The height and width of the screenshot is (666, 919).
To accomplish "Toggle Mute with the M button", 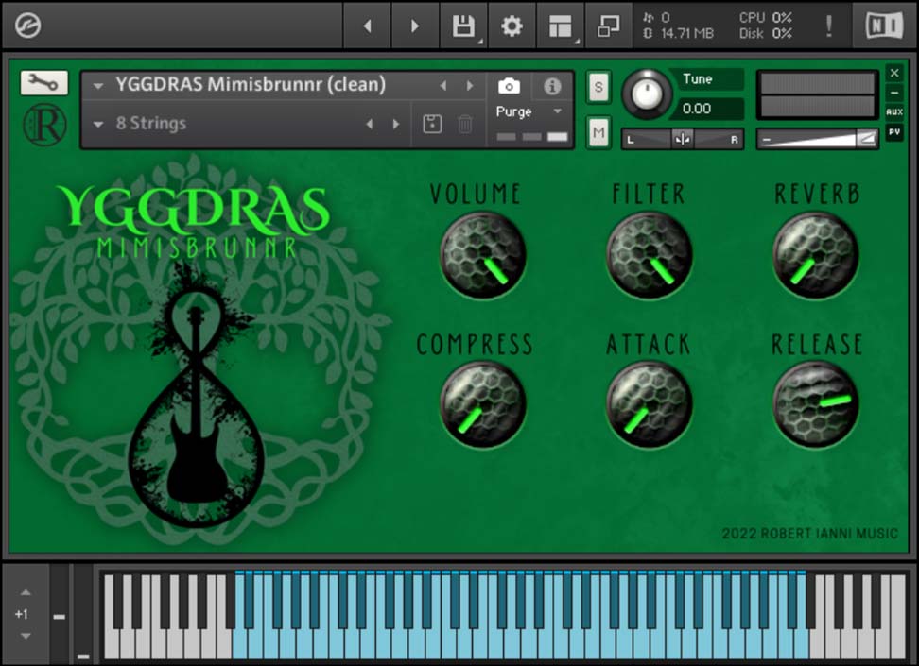I will tap(598, 132).
